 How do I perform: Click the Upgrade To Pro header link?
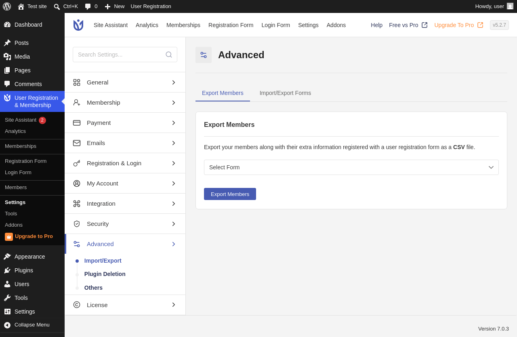click(454, 25)
